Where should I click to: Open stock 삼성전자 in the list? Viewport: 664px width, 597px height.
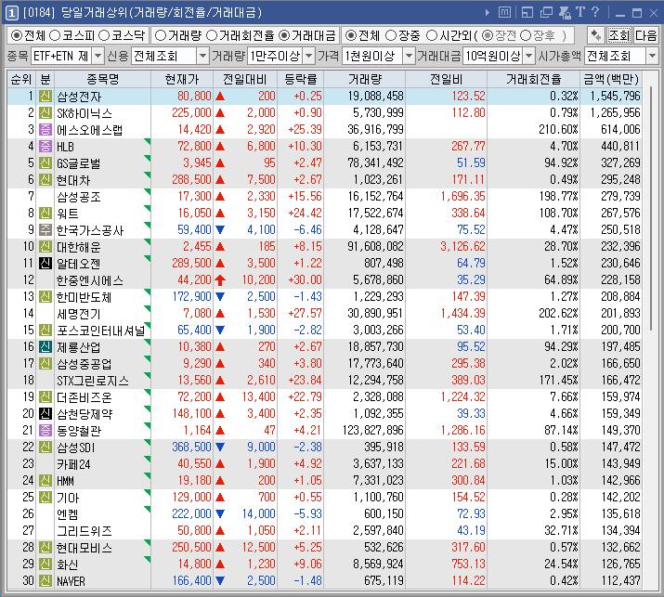tap(79, 97)
